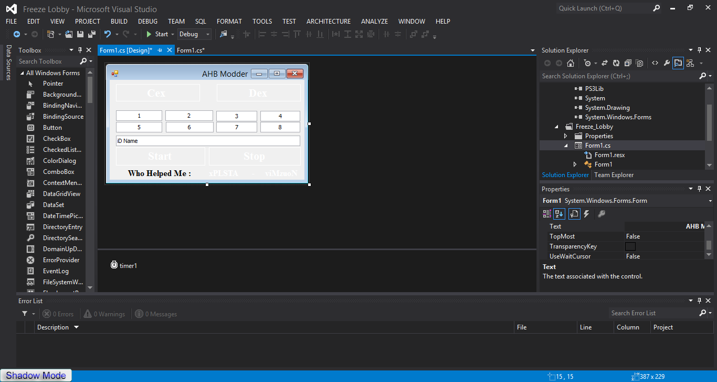Click the New Project toolbar icon
The width and height of the screenshot is (717, 382).
click(x=51, y=34)
